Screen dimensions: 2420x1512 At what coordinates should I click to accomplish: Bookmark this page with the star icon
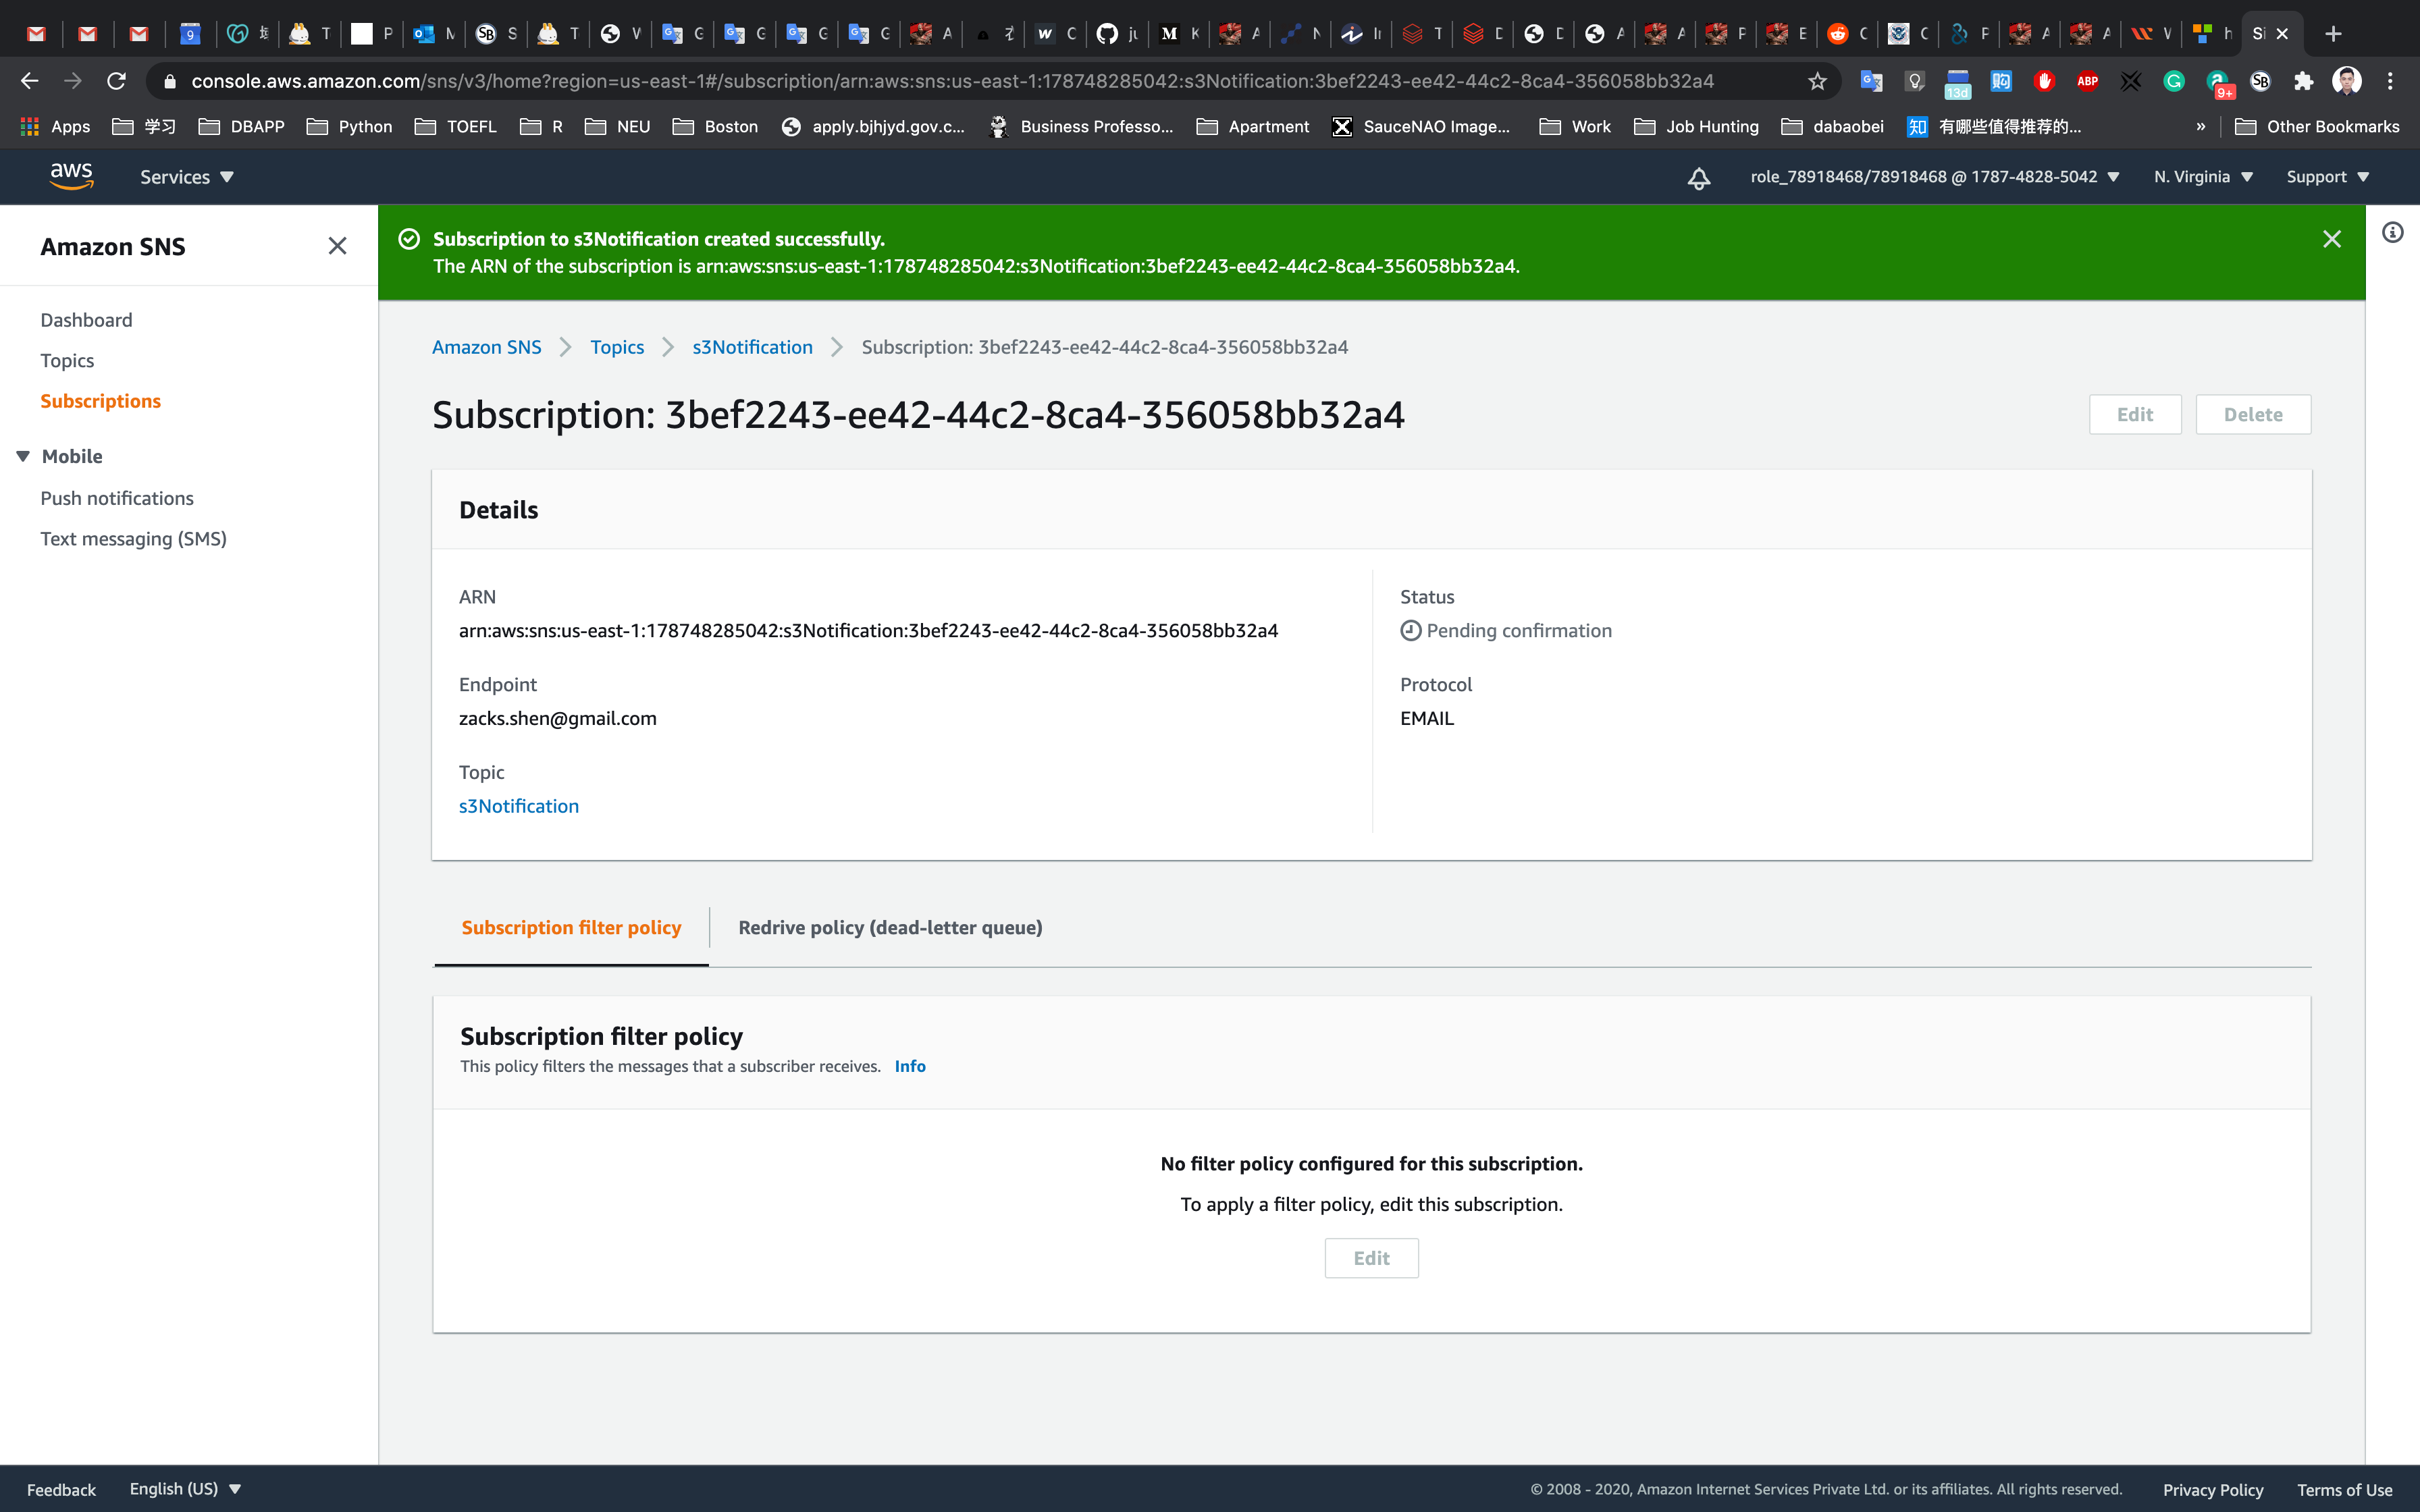tap(1817, 81)
